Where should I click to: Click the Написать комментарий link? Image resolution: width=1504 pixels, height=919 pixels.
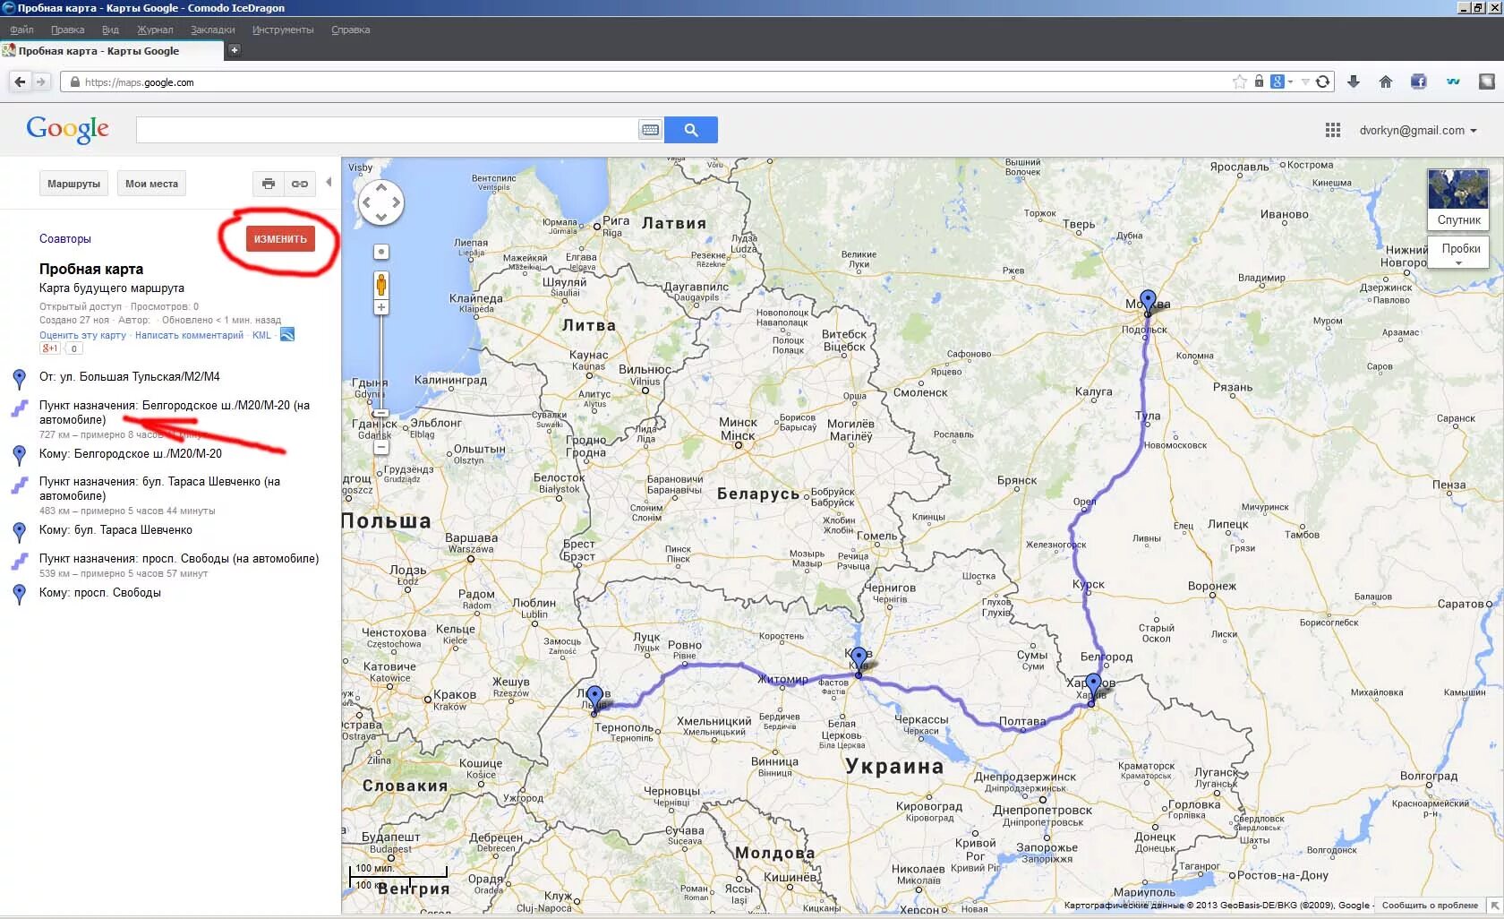click(189, 335)
